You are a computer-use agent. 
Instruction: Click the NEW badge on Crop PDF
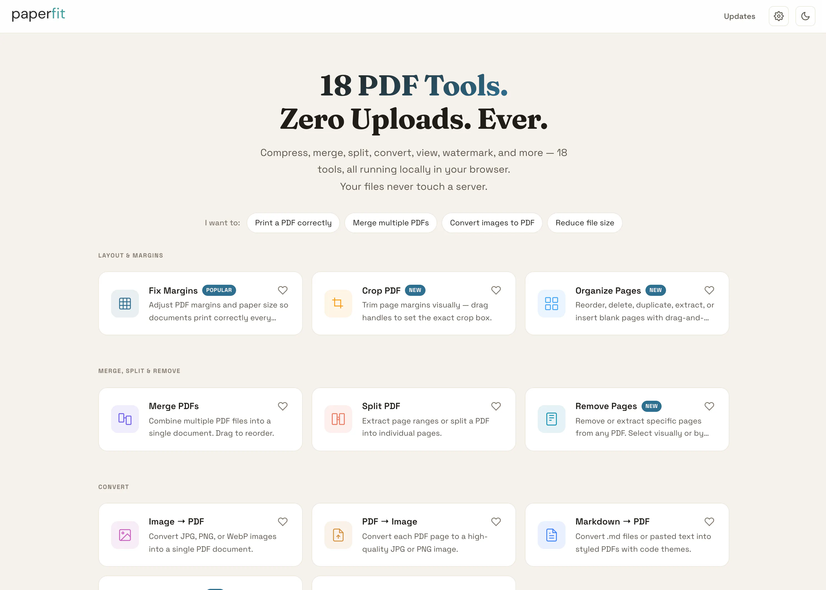[x=415, y=290]
